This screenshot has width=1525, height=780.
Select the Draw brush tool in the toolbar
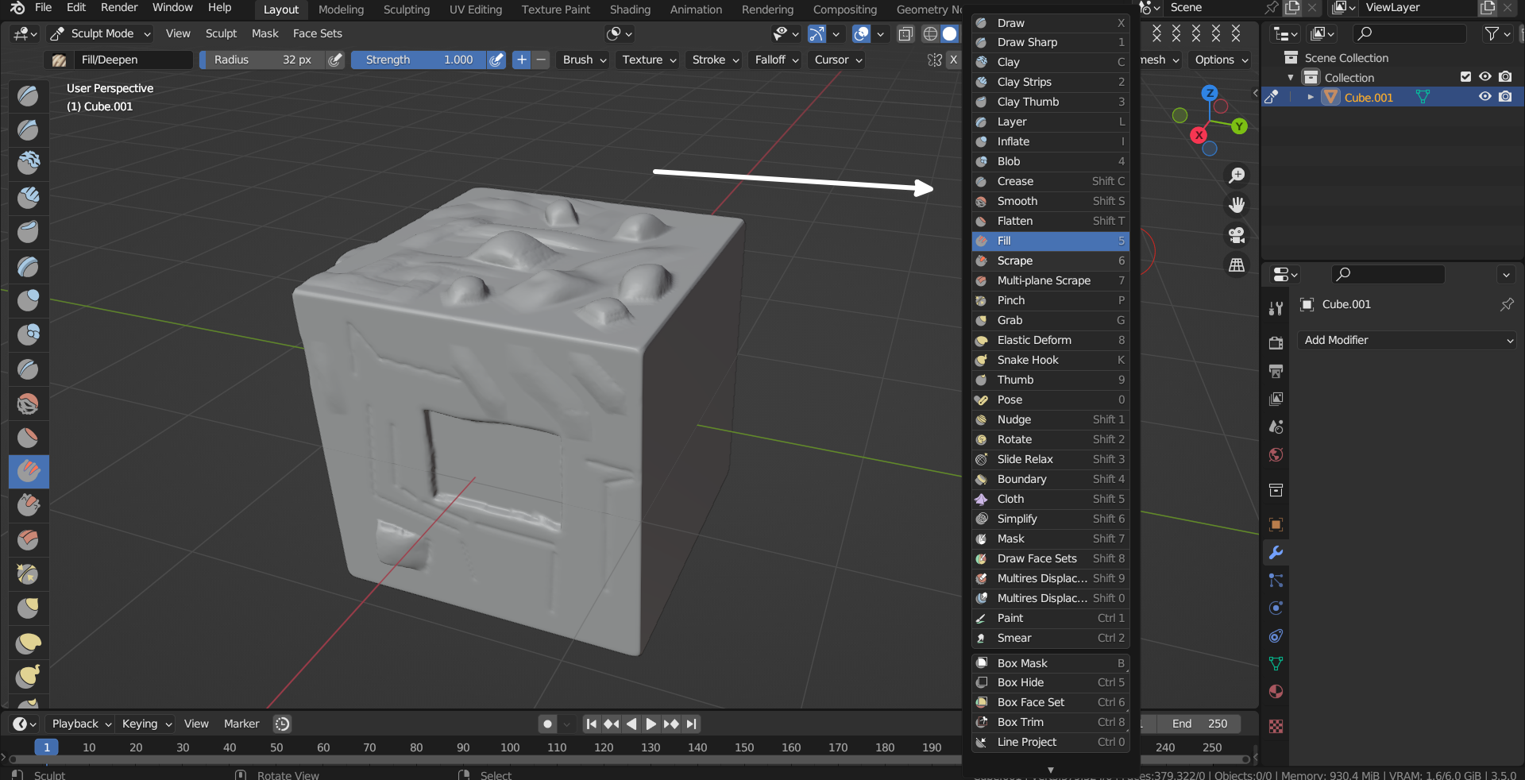29,96
